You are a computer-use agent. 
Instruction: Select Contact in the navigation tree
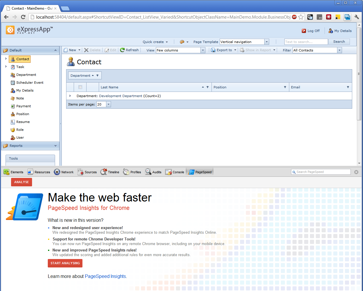coord(20,59)
